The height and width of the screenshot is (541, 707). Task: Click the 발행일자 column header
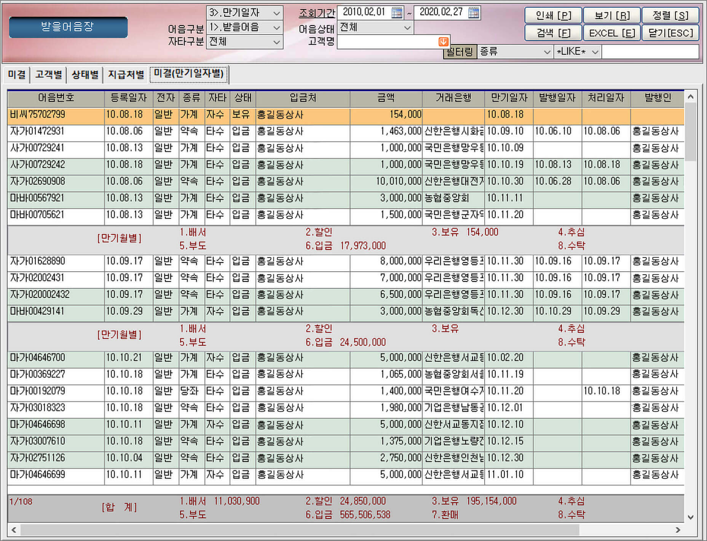coord(557,98)
